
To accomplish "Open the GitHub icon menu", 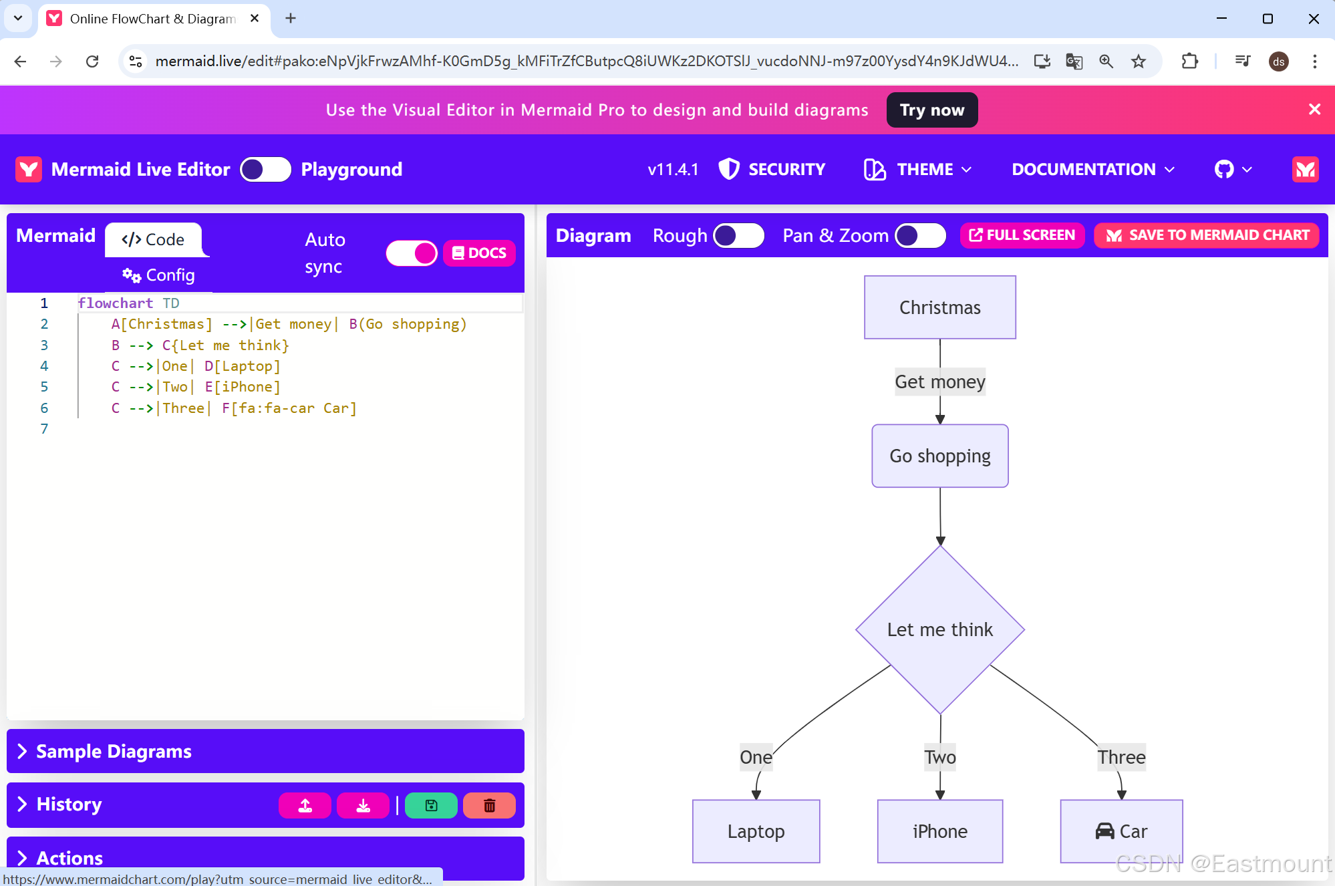I will click(1232, 170).
